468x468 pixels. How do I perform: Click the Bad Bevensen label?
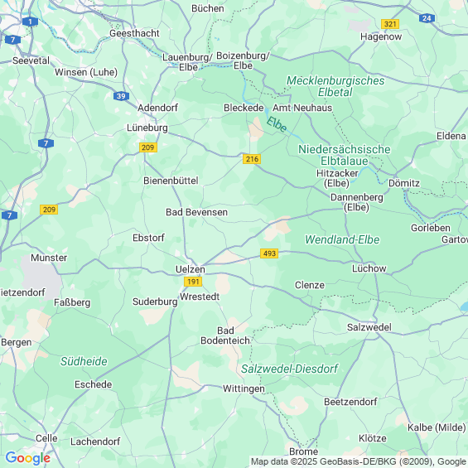(196, 212)
